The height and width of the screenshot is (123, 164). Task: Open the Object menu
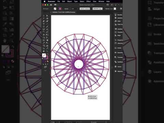[69, 1]
